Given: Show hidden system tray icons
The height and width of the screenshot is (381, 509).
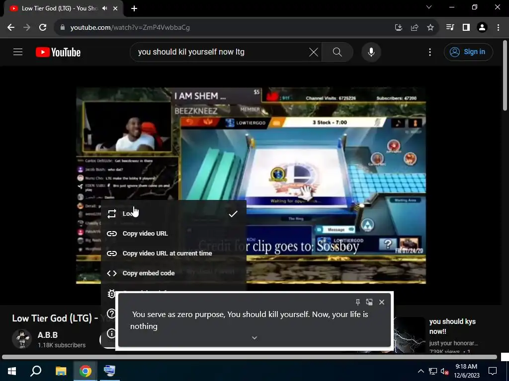Looking at the screenshot, I should [421, 371].
